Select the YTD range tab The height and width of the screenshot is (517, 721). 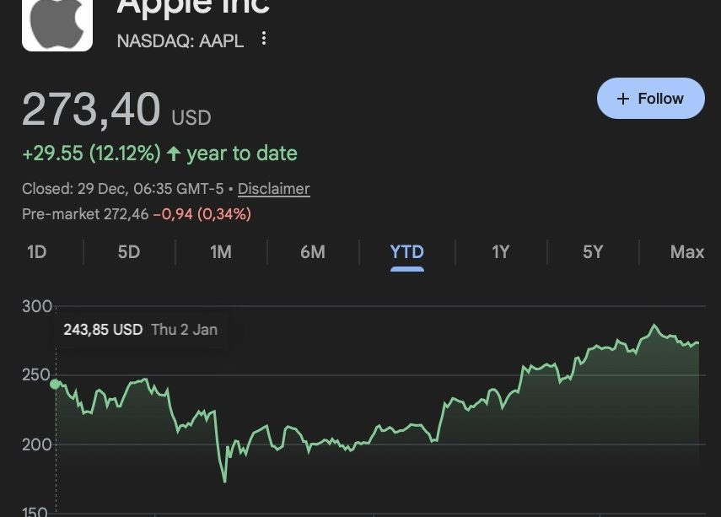[406, 252]
